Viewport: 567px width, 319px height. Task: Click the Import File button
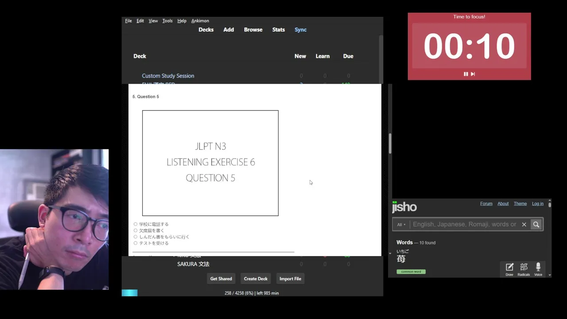coord(290,279)
